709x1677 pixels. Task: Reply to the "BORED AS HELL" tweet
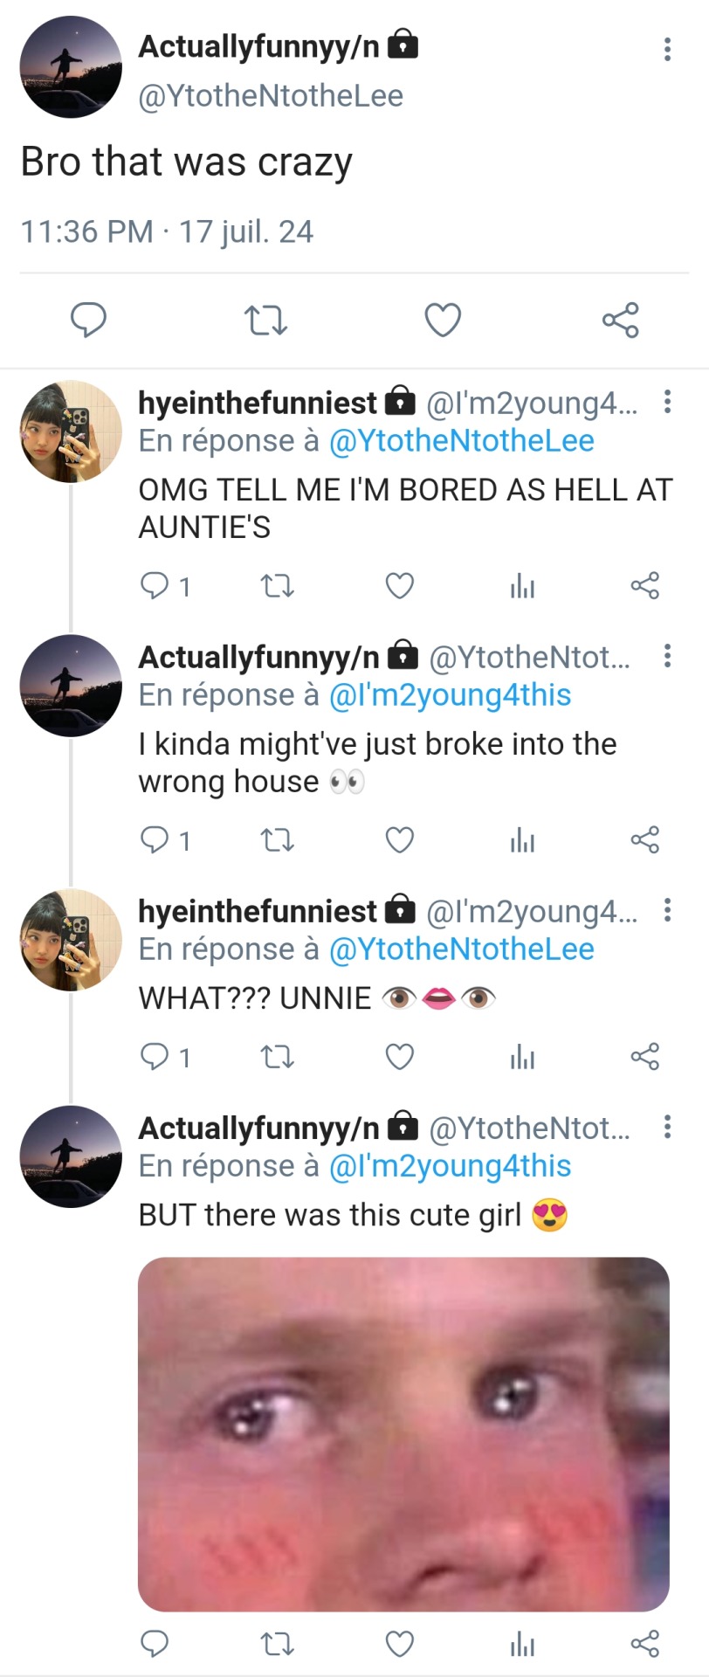pos(155,585)
